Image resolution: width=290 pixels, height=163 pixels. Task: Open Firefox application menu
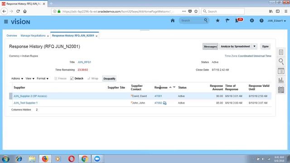286,11
